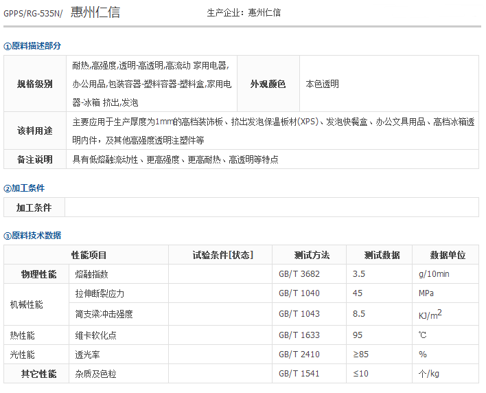Click the GPPS/RG-535N/ product code text
This screenshot has height=393, width=486.
(x=33, y=14)
